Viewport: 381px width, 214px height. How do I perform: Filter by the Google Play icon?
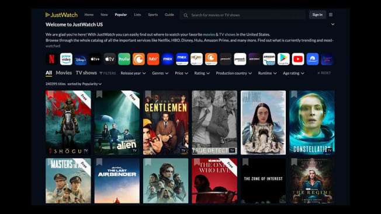pyautogui.click(x=283, y=59)
